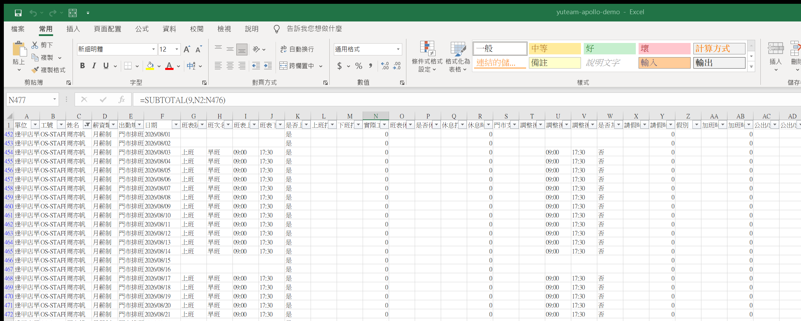The image size is (801, 321).
Task: Decrease decimal places
Action: (x=397, y=66)
